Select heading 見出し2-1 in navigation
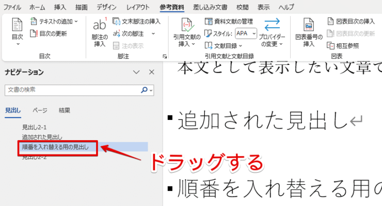This screenshot has width=382, height=206. (x=34, y=127)
